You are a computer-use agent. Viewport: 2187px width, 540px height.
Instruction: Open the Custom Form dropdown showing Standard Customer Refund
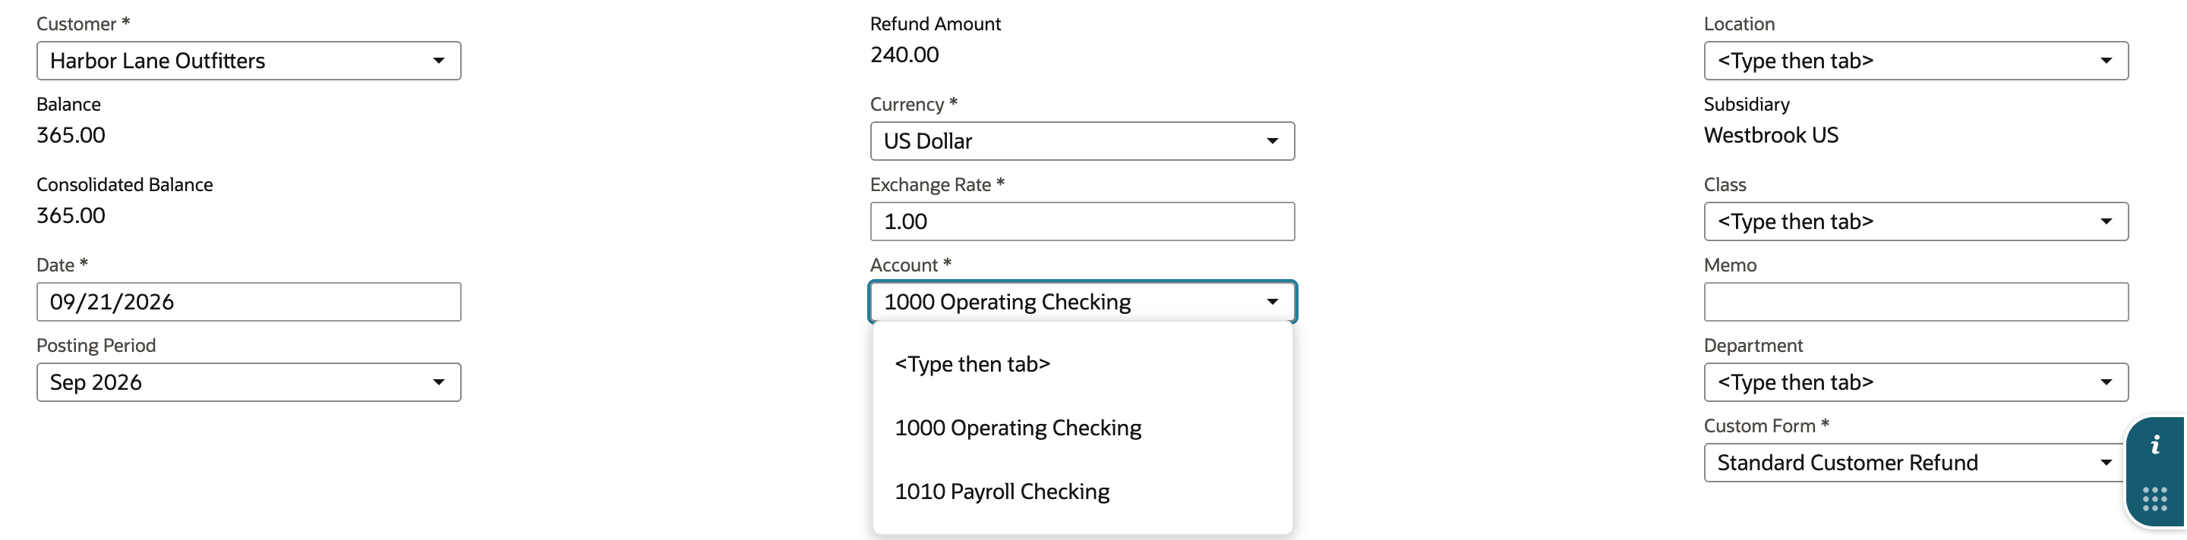(x=1914, y=463)
